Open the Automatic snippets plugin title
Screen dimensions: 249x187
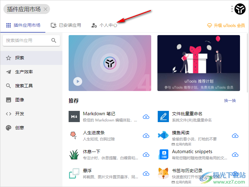click(192, 151)
